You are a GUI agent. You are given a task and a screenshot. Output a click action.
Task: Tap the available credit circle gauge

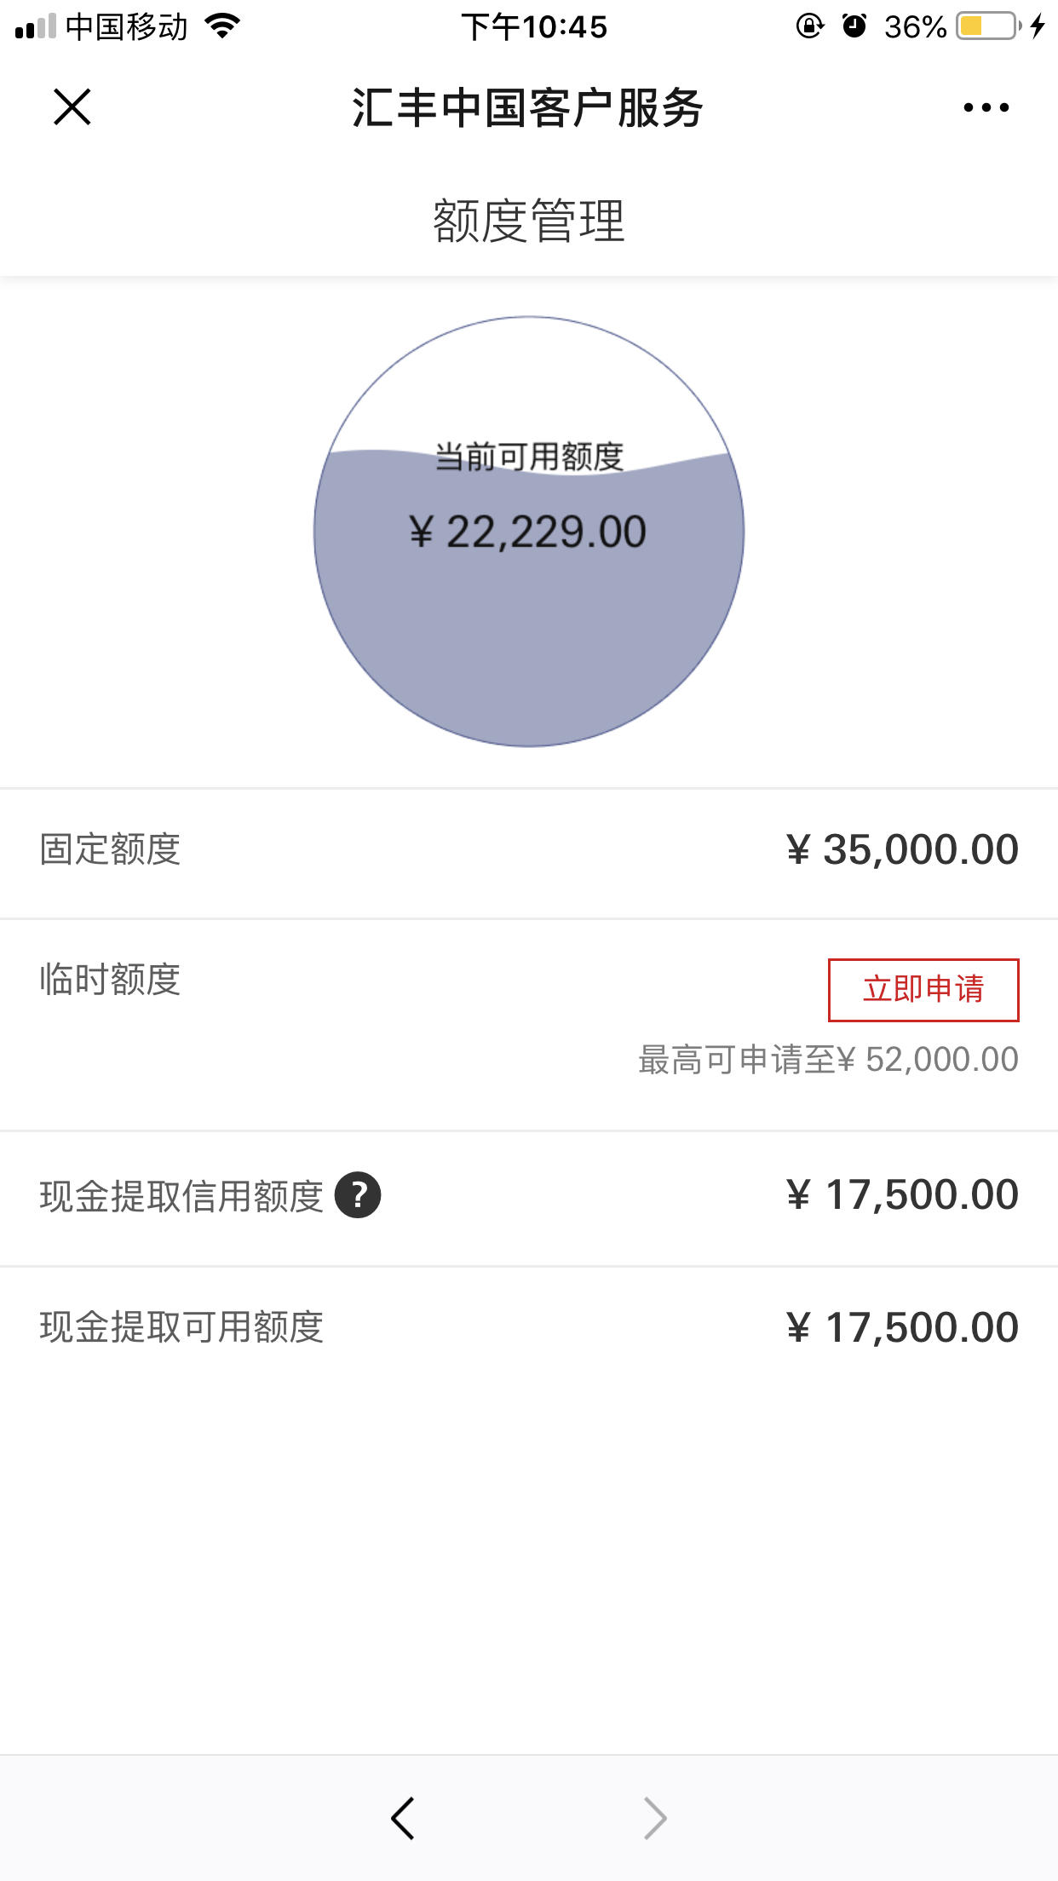click(529, 532)
